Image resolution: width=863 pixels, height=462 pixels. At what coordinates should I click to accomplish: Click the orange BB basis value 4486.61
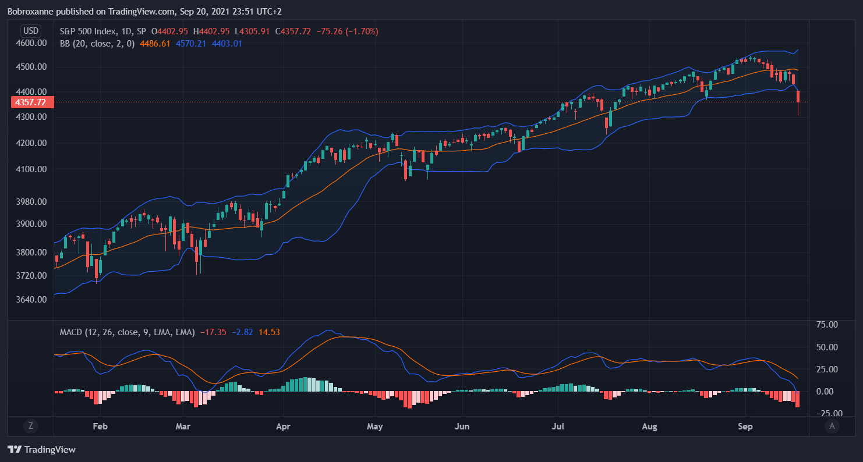point(154,44)
